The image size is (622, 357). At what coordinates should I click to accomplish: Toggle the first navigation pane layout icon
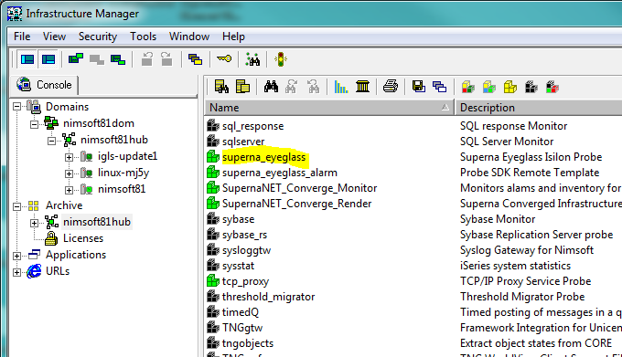27,59
